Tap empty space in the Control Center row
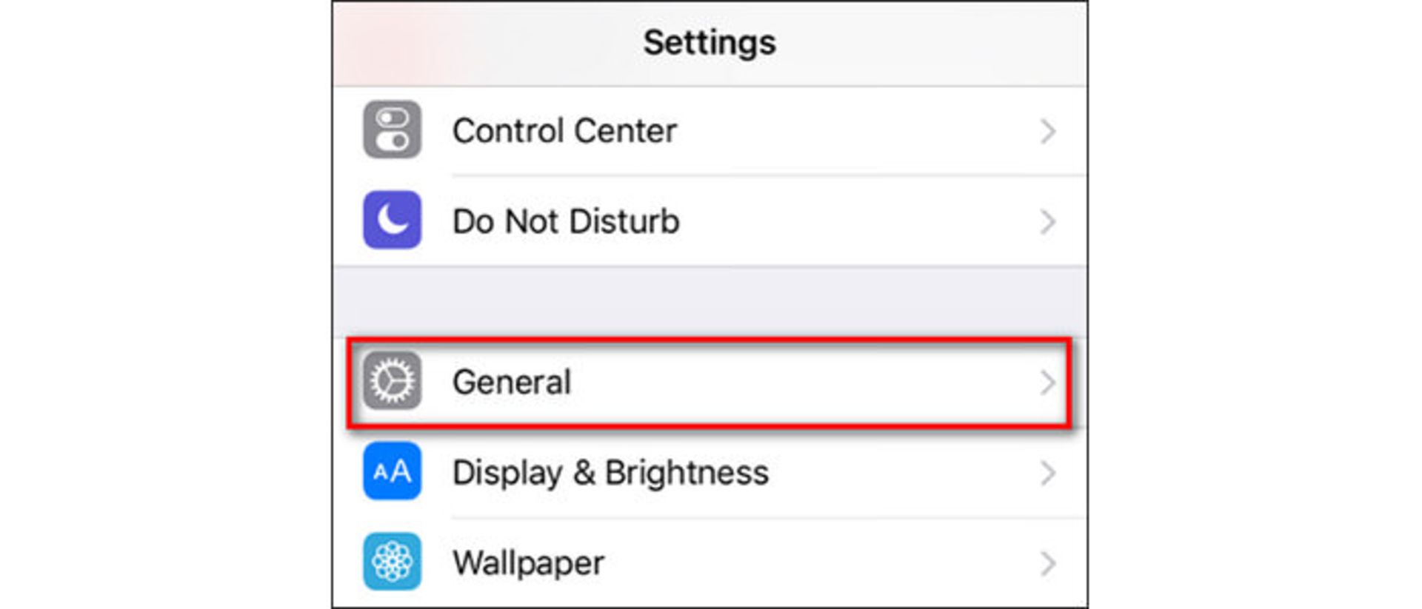Viewport: 1422px width, 609px height. 852,131
